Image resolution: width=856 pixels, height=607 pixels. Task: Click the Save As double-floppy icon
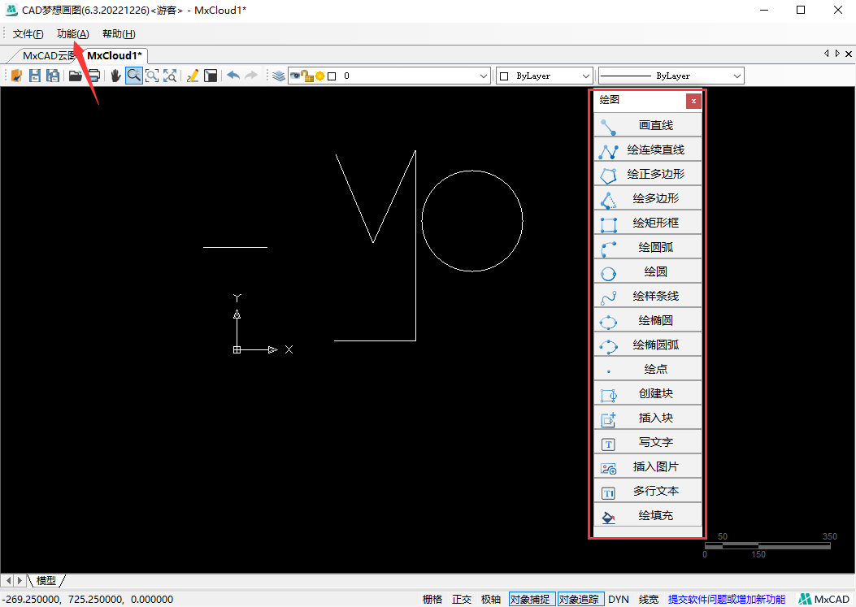click(x=52, y=76)
